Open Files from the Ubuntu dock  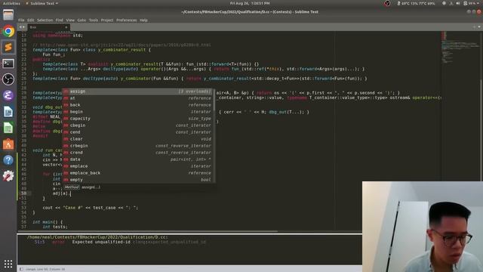tap(8, 15)
